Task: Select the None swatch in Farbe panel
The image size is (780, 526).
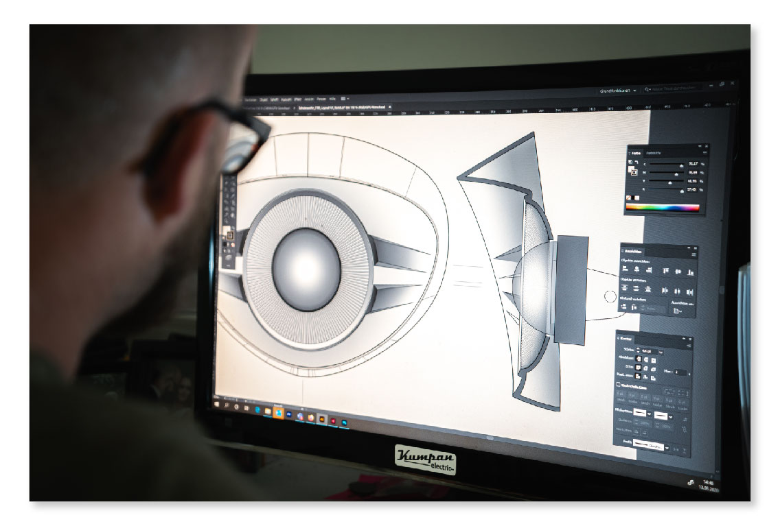Action: [629, 198]
